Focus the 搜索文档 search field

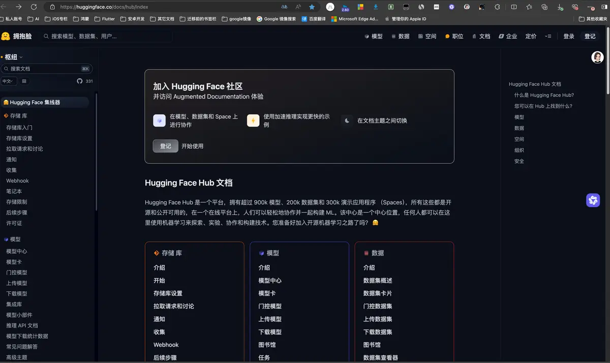[x=46, y=69]
